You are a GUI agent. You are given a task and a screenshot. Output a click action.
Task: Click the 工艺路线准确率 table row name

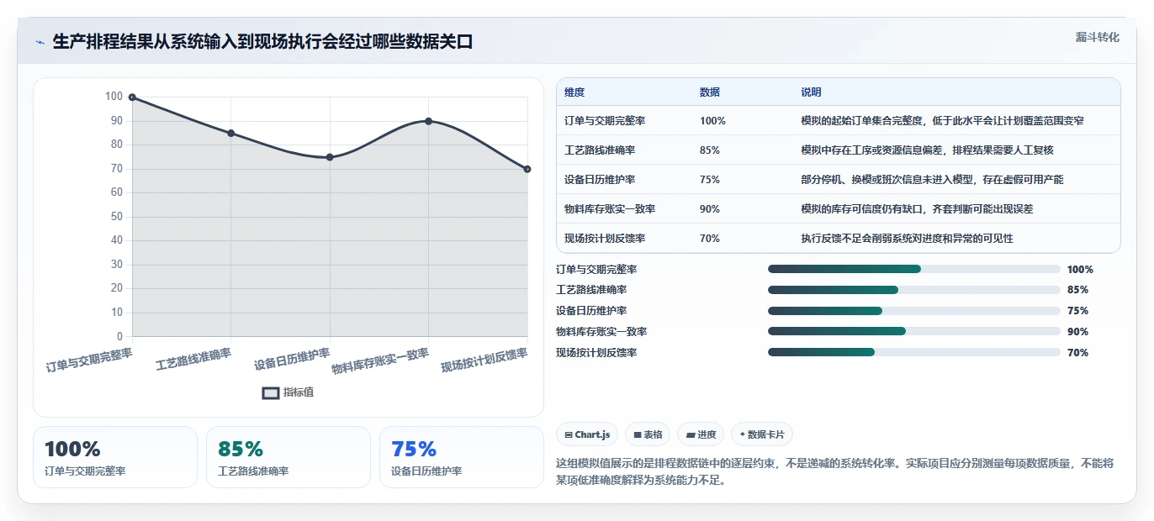tap(600, 150)
